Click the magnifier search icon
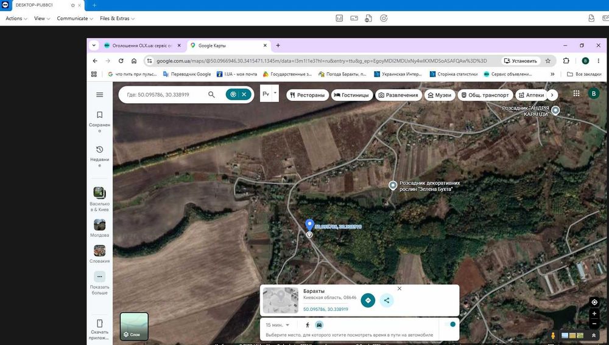 (211, 95)
